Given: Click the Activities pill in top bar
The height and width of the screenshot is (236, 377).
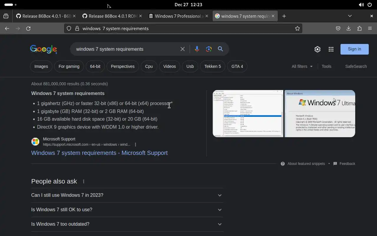Looking at the screenshot, I should [10, 5].
